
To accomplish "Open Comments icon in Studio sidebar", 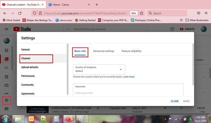I will click(7, 85).
